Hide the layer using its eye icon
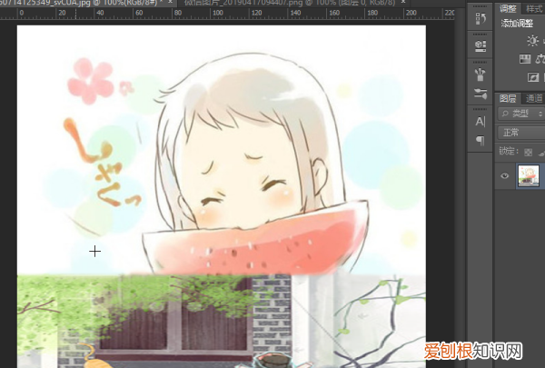 click(x=505, y=176)
